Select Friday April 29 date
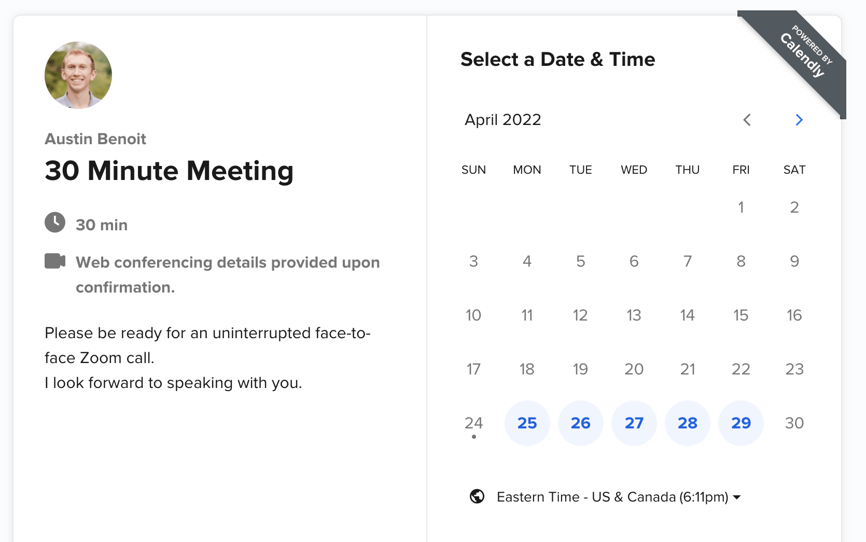 point(741,423)
